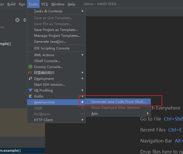Select Axis submenu item
Viewport: 183px width, 154px height.
(118, 114)
